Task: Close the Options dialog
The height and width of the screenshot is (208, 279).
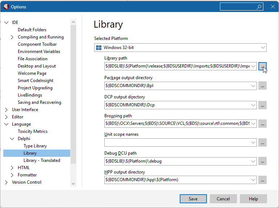Action: coord(273,7)
